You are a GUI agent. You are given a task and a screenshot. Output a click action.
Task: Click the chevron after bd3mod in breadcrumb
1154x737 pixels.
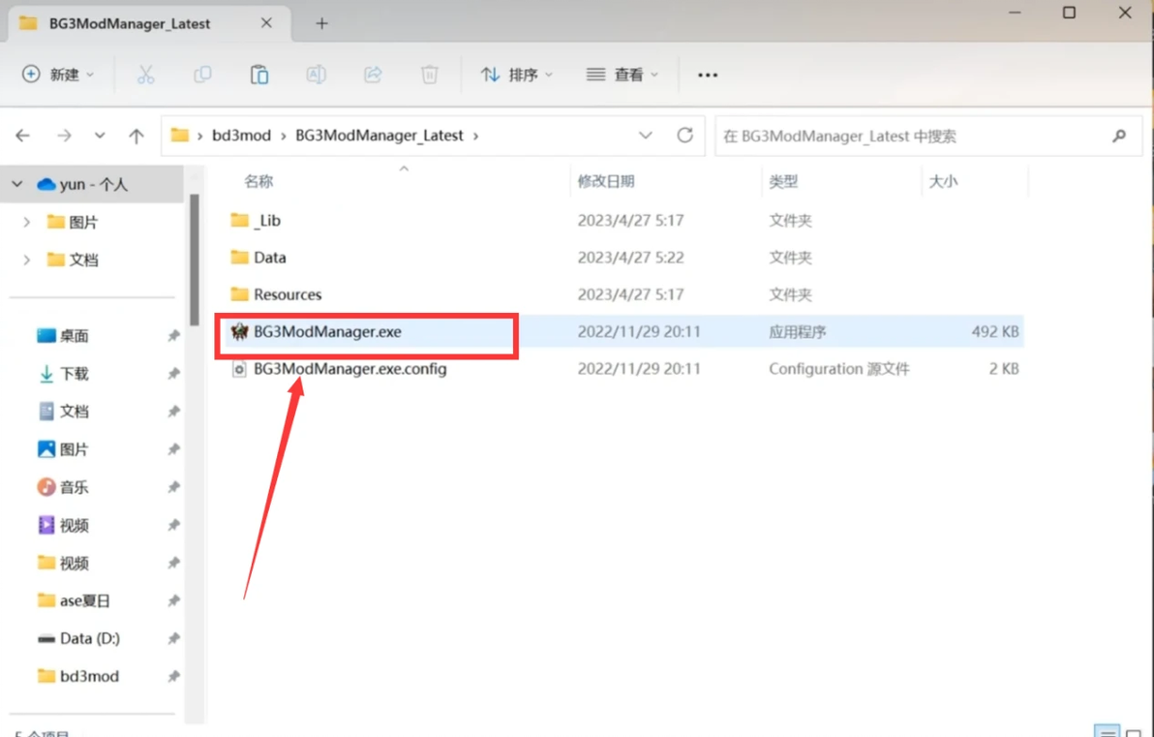click(x=284, y=137)
